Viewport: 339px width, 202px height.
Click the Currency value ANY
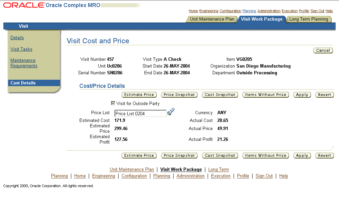[222, 112]
